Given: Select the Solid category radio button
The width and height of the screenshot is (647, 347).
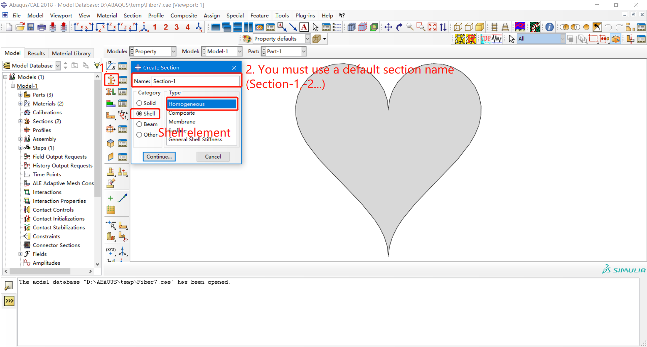Looking at the screenshot, I should pos(140,103).
